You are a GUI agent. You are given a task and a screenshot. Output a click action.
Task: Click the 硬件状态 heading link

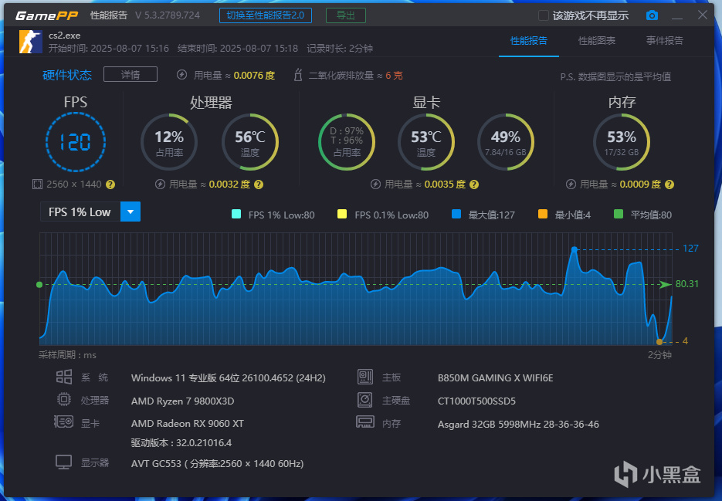click(67, 75)
